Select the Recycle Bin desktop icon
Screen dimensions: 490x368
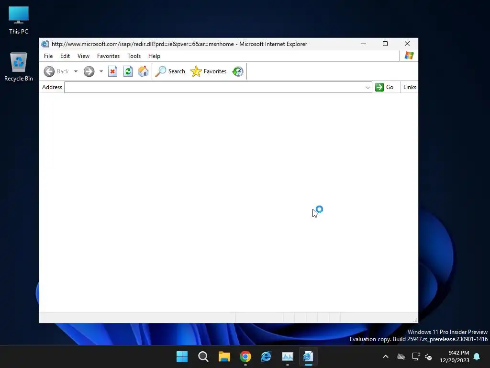coord(19,67)
